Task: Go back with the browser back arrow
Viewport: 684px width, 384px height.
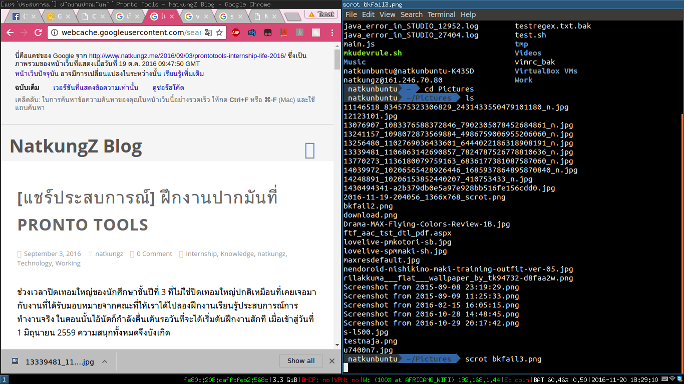Action: [x=10, y=33]
